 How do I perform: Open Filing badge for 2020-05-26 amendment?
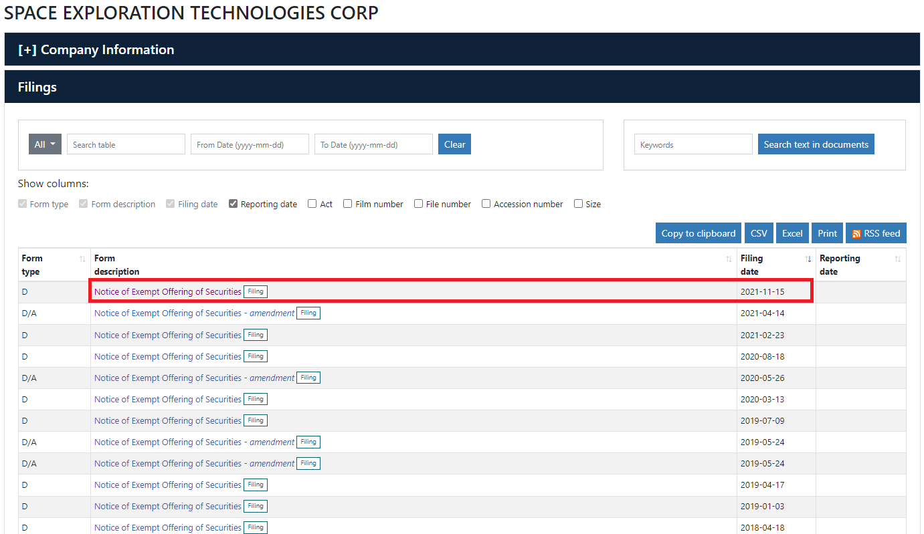(308, 378)
